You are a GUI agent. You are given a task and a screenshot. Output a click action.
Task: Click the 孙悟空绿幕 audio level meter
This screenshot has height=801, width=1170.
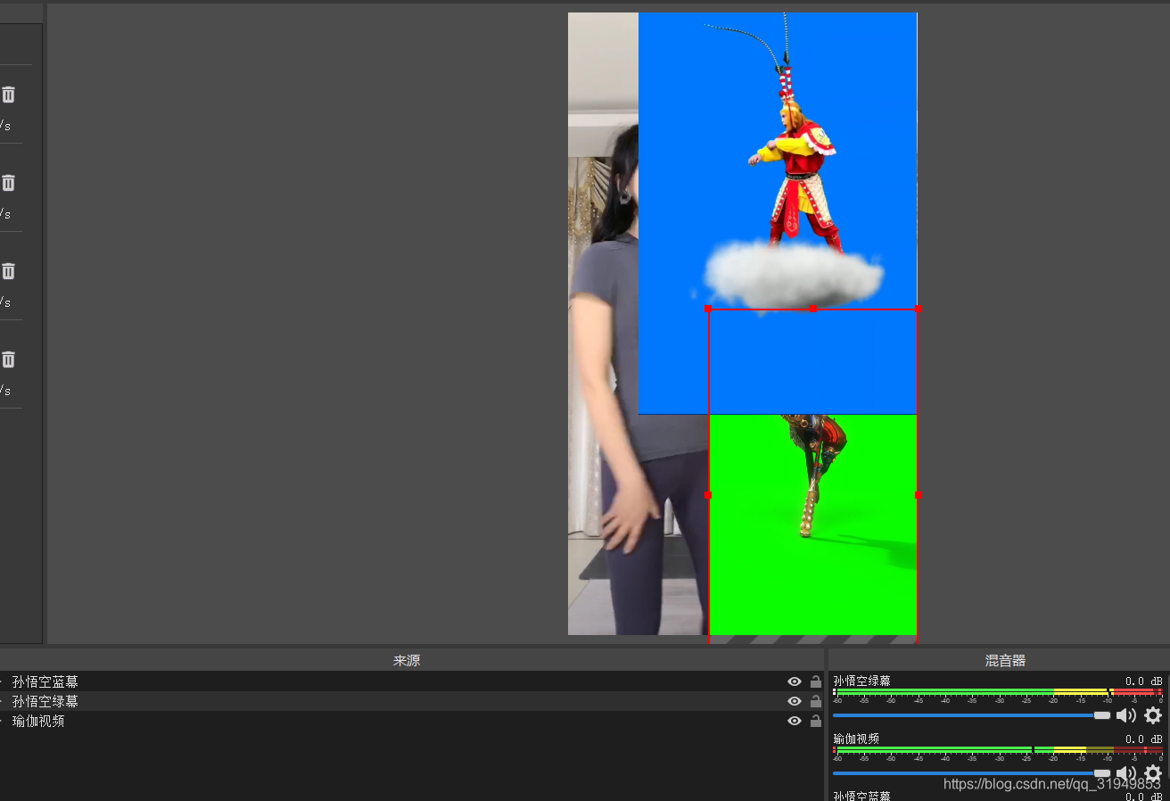coord(998,692)
